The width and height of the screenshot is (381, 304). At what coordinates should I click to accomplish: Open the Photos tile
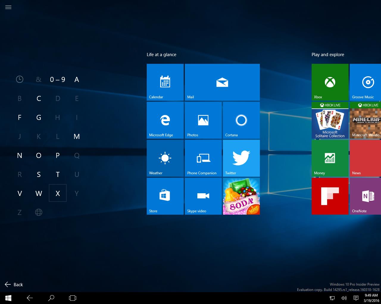(203, 120)
